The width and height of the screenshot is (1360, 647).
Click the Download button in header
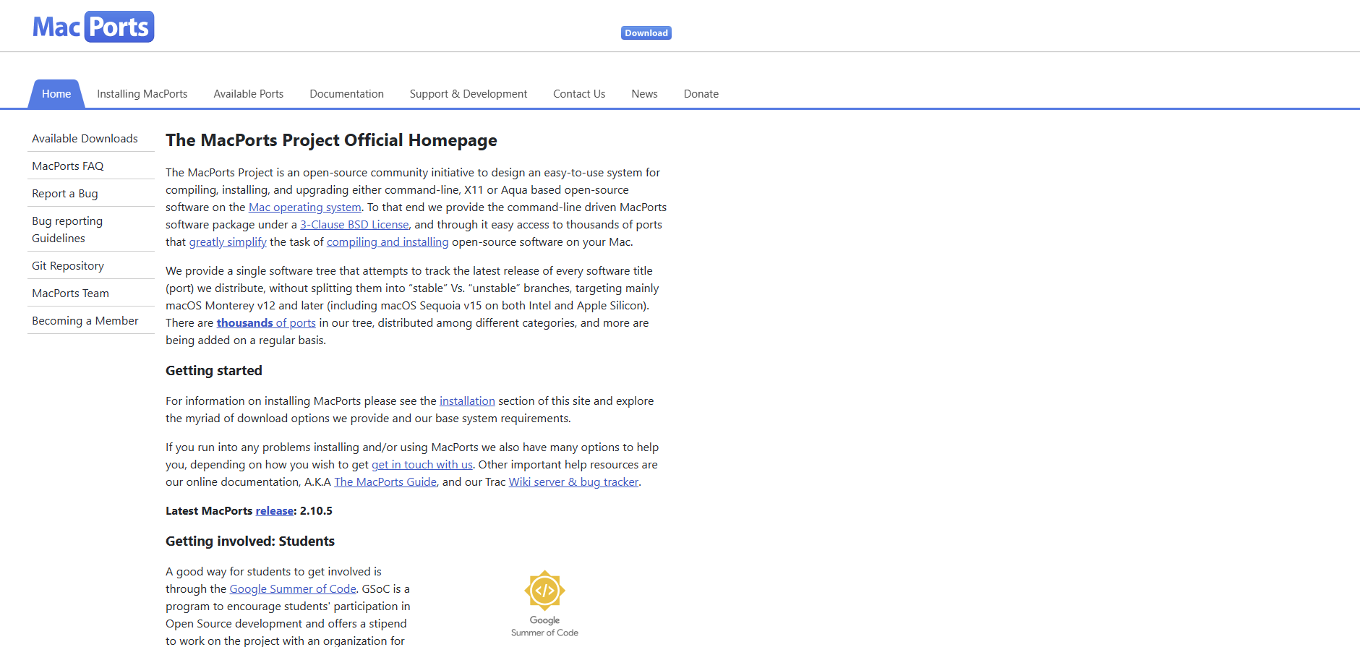pyautogui.click(x=646, y=33)
